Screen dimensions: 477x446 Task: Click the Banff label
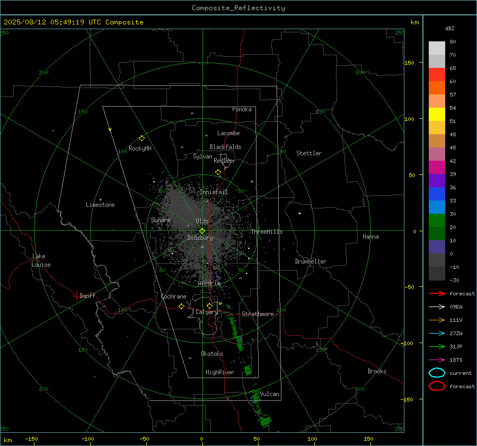pyautogui.click(x=87, y=295)
